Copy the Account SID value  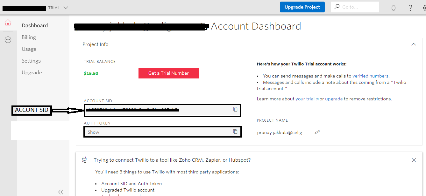[x=235, y=109]
